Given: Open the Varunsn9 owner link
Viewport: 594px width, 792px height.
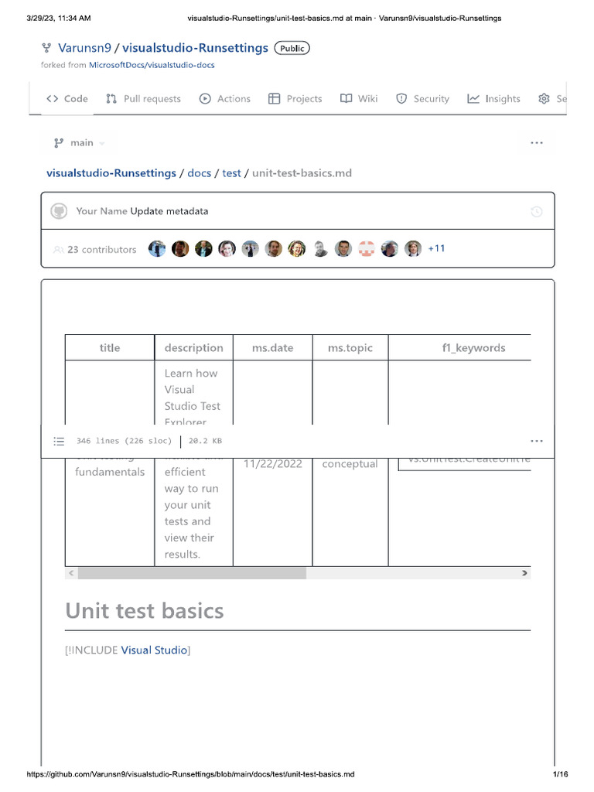Looking at the screenshot, I should click(84, 48).
